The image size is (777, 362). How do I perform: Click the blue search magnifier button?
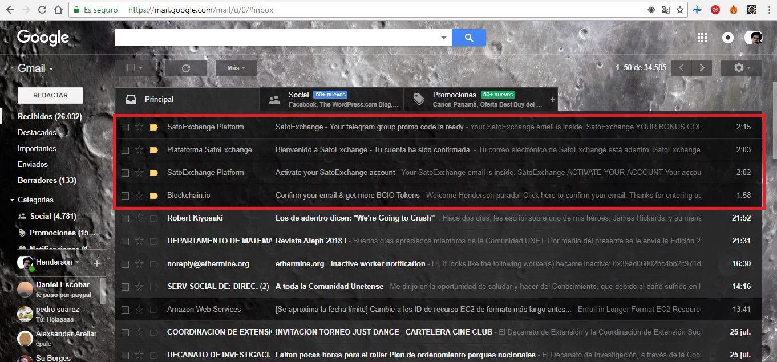(x=469, y=38)
